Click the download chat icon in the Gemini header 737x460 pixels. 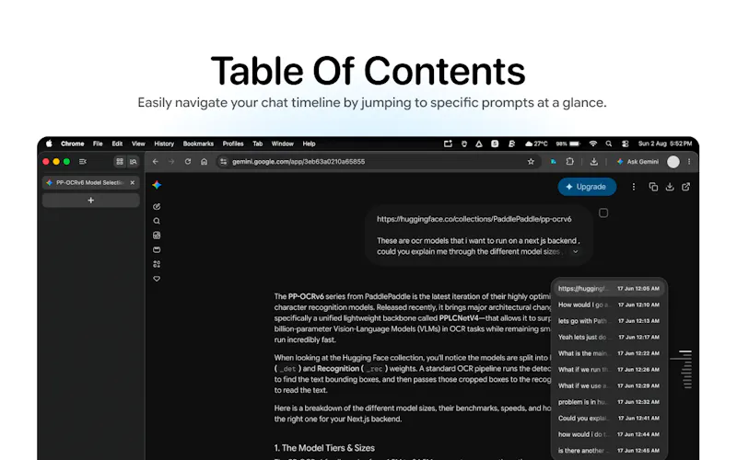click(670, 187)
